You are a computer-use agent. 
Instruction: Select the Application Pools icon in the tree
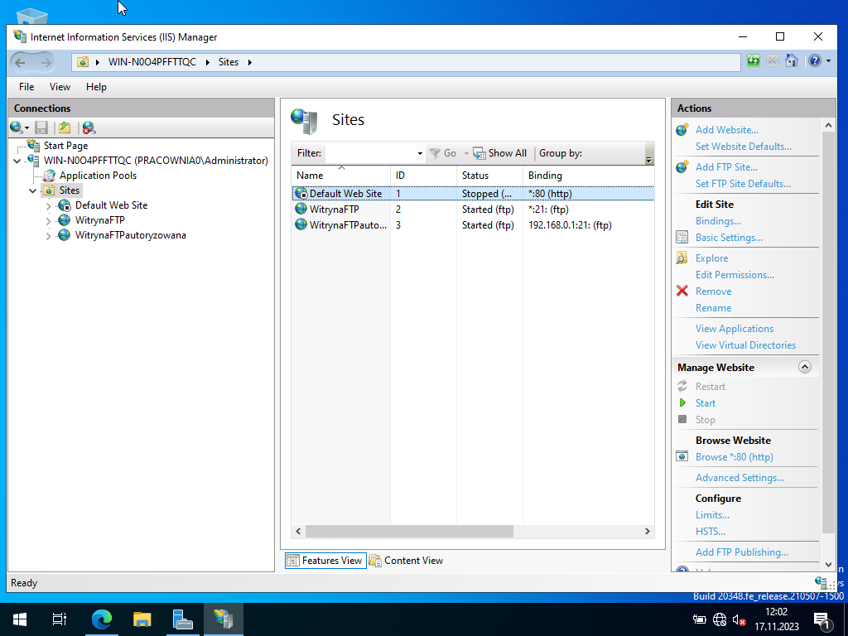pos(49,176)
